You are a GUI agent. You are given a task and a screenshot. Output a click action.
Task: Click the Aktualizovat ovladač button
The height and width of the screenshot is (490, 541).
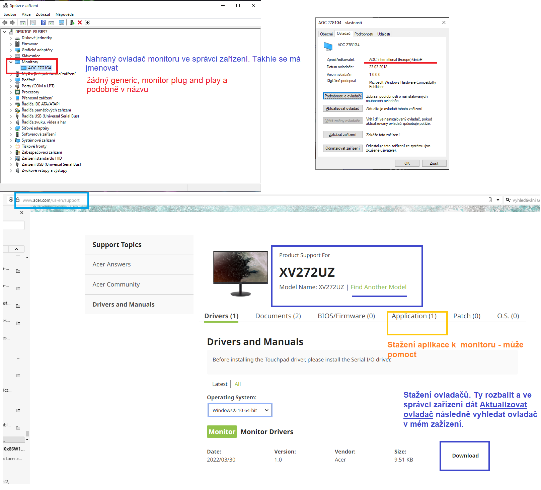pyautogui.click(x=343, y=108)
